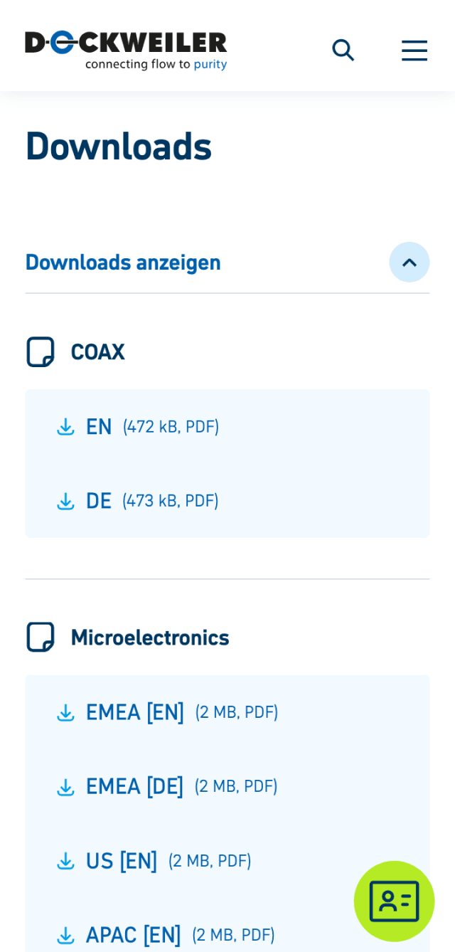Download the Microelectronics EMEA [DE] PDF

click(135, 786)
